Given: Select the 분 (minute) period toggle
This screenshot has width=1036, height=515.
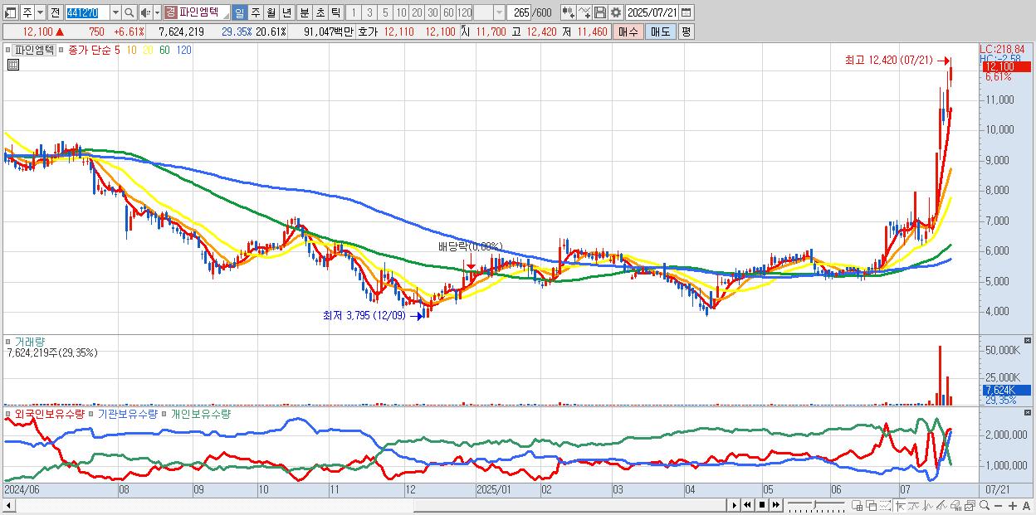Looking at the screenshot, I should tap(304, 12).
